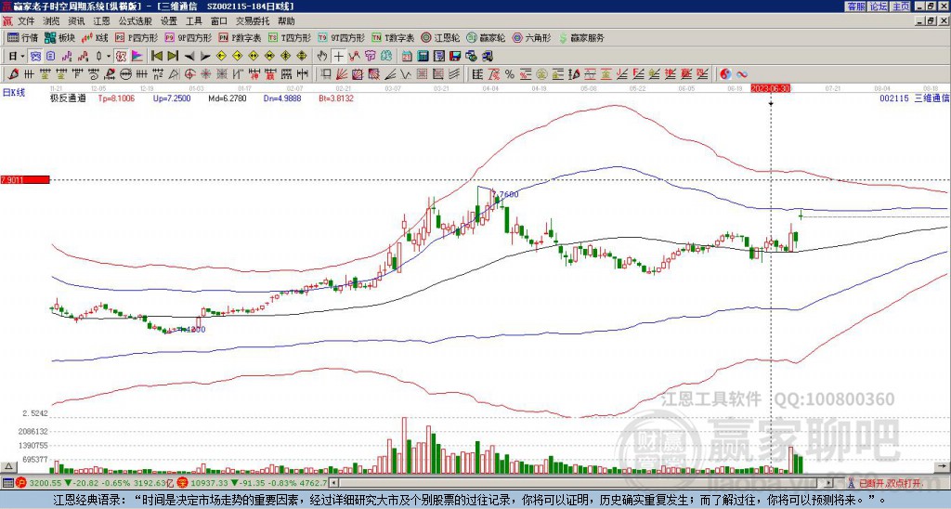
Task: Click the horizontal scrollbar right arrow
Action: point(827,483)
